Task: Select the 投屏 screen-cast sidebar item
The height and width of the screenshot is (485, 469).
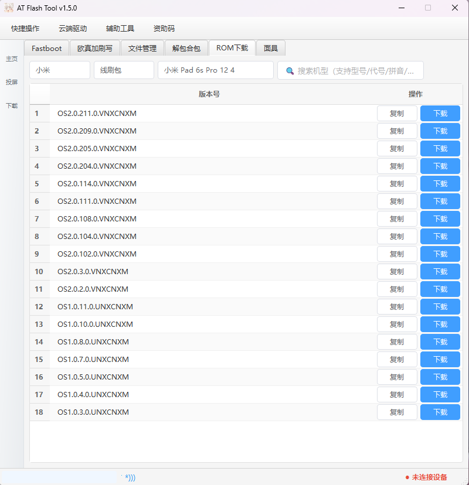Action: pyautogui.click(x=11, y=82)
